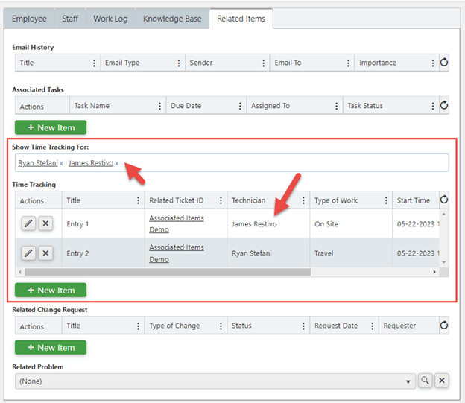
Task: Refresh the Time Tracking grid
Action: pyautogui.click(x=443, y=200)
